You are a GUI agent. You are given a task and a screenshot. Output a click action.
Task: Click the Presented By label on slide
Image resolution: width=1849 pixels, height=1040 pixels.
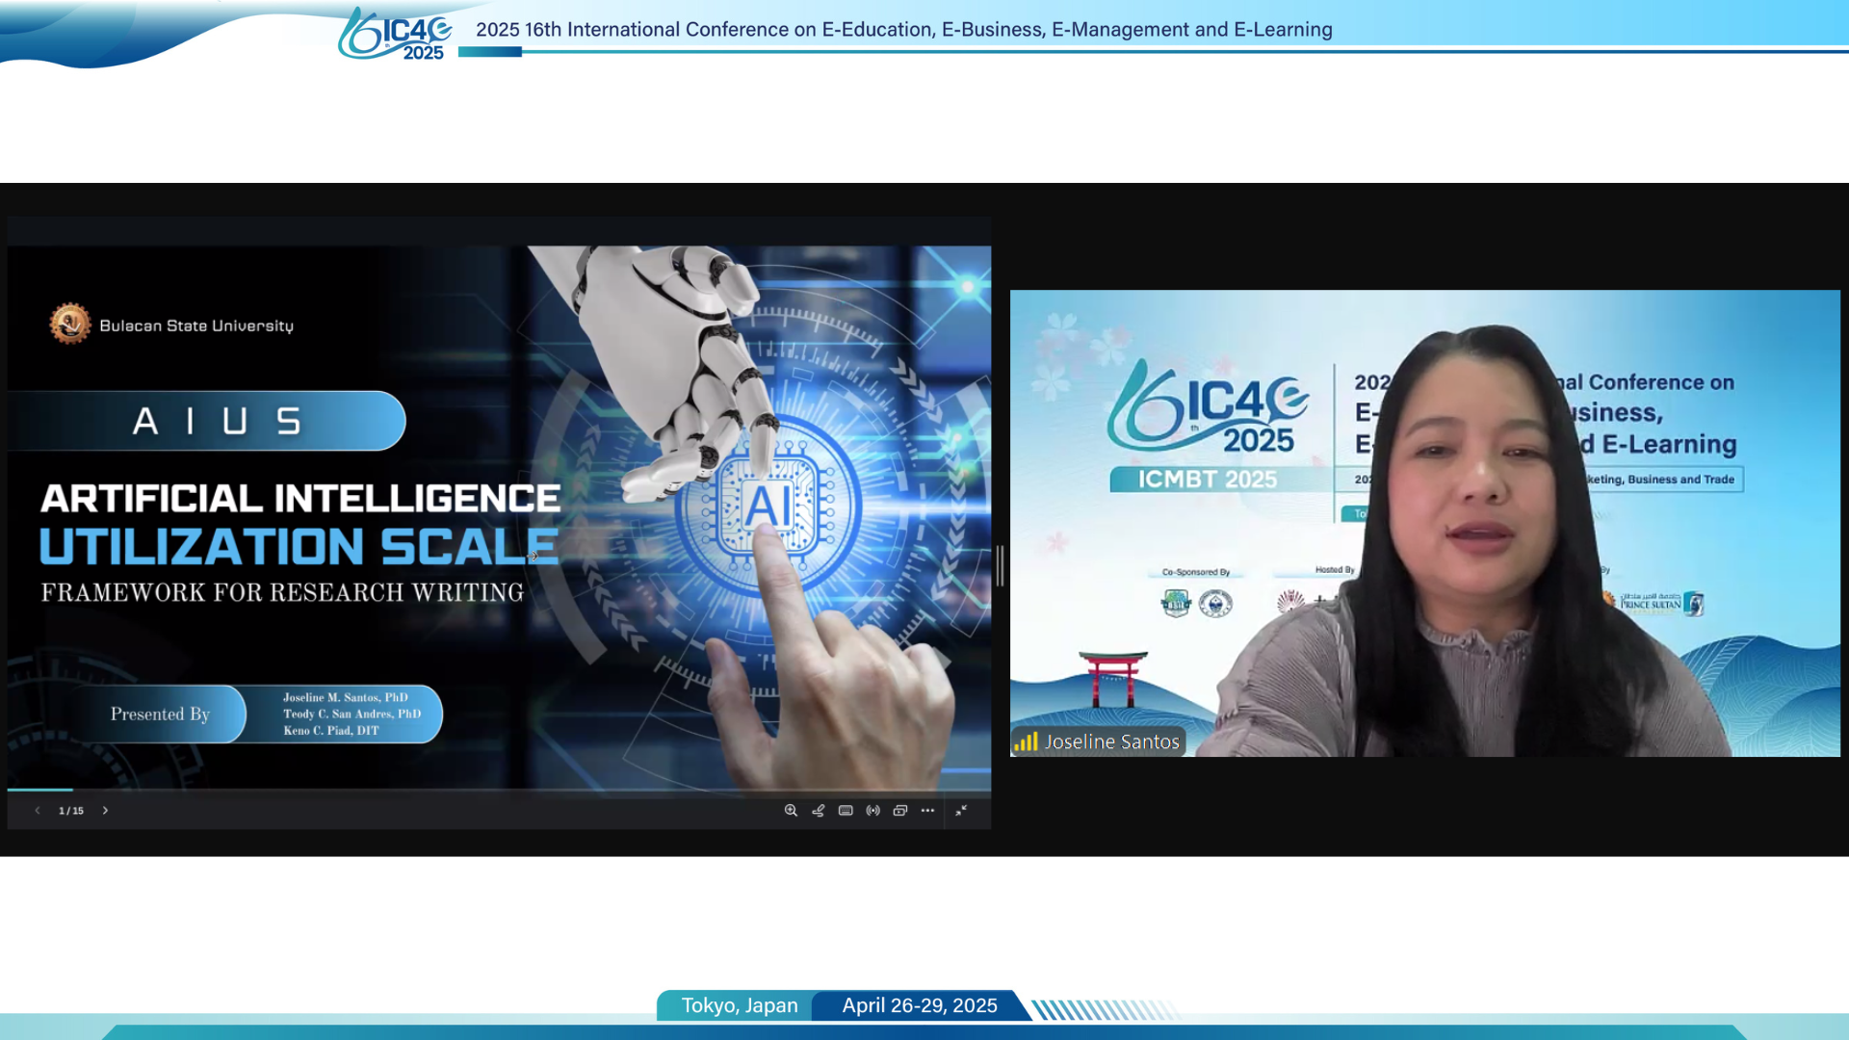(160, 715)
